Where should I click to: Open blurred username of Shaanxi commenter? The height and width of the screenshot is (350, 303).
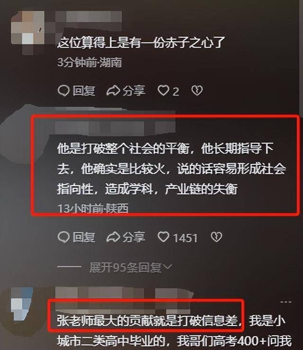click(x=116, y=128)
